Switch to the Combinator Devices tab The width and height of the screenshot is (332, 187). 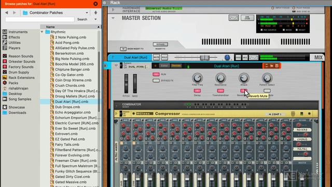pyautogui.click(x=176, y=66)
